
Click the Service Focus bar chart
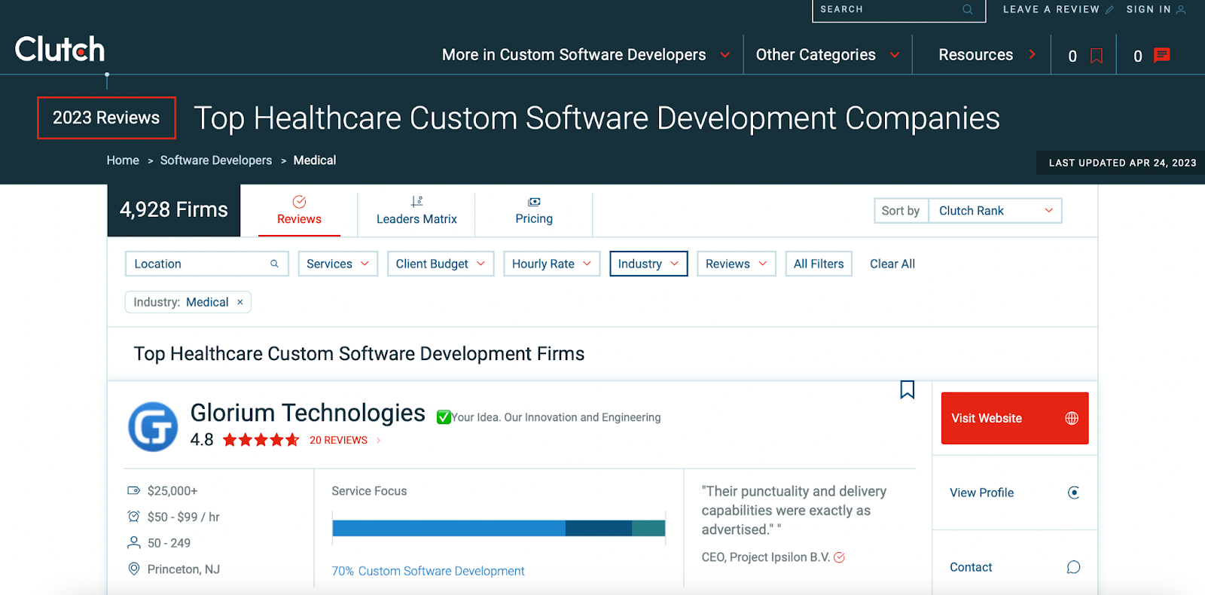[x=498, y=528]
